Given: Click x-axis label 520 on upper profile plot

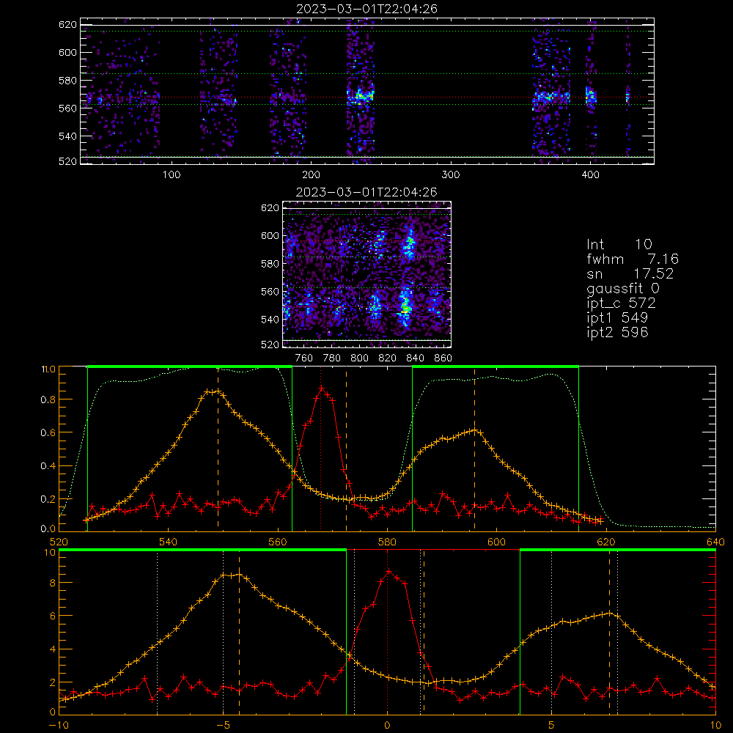Looking at the screenshot, I should [59, 542].
